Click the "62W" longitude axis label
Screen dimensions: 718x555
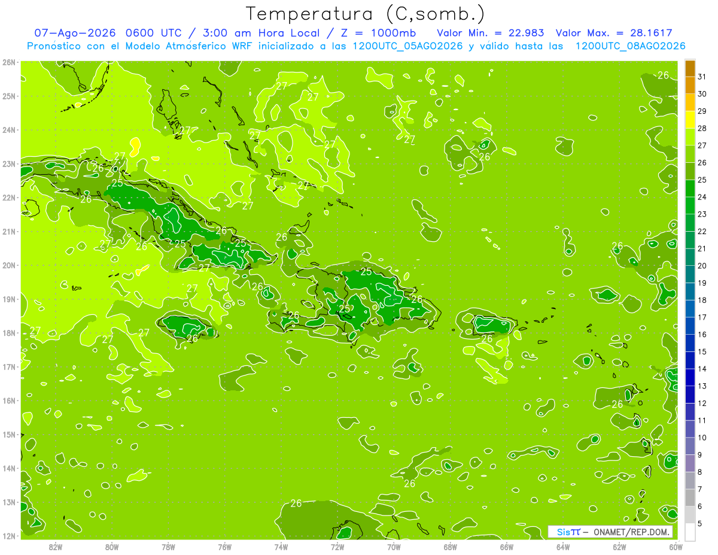(x=619, y=547)
